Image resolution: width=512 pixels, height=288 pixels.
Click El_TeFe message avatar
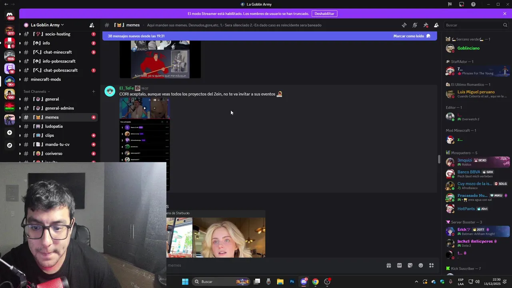click(x=110, y=91)
